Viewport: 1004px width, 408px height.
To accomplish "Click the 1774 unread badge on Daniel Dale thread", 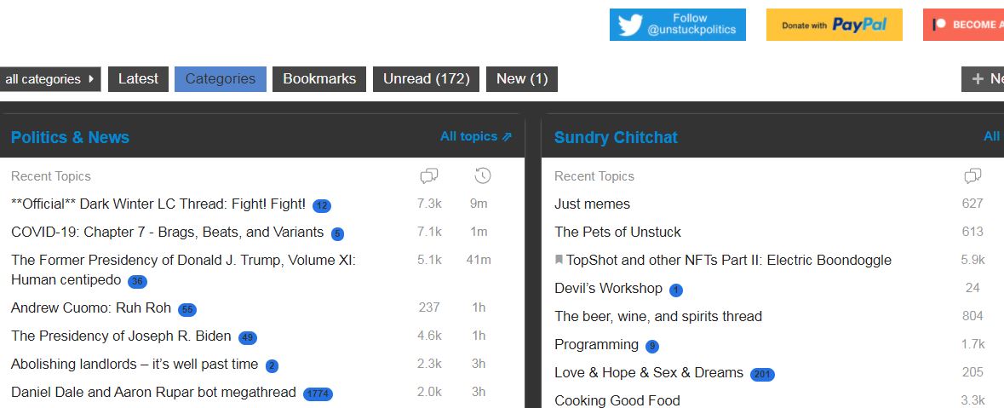I will point(318,394).
